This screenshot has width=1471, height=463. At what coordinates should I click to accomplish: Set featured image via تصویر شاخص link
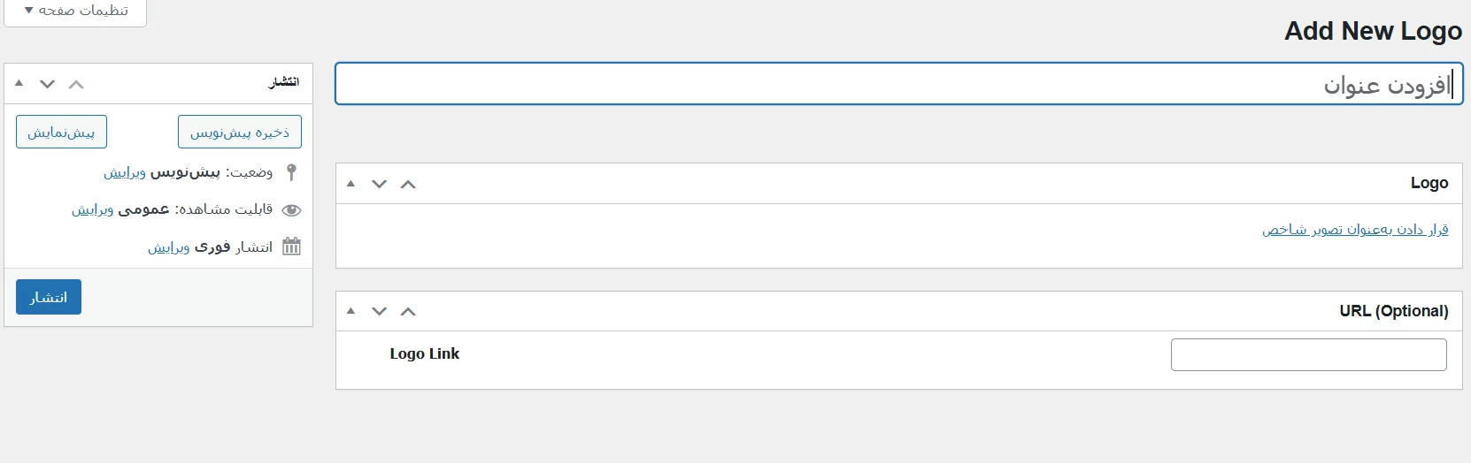(1355, 230)
